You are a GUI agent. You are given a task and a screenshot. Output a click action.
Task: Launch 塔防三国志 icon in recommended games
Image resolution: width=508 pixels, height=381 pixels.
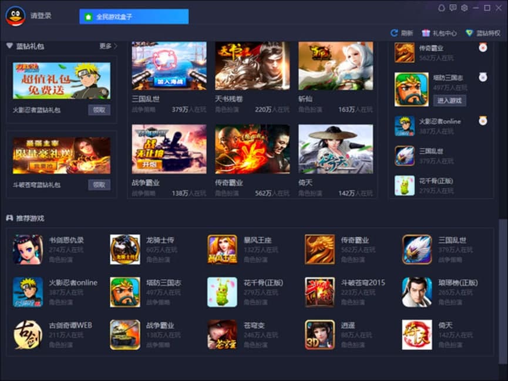pos(125,292)
